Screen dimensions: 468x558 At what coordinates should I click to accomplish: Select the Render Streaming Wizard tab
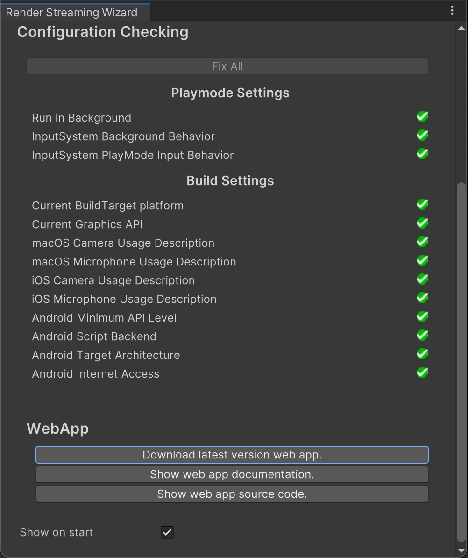coord(72,12)
